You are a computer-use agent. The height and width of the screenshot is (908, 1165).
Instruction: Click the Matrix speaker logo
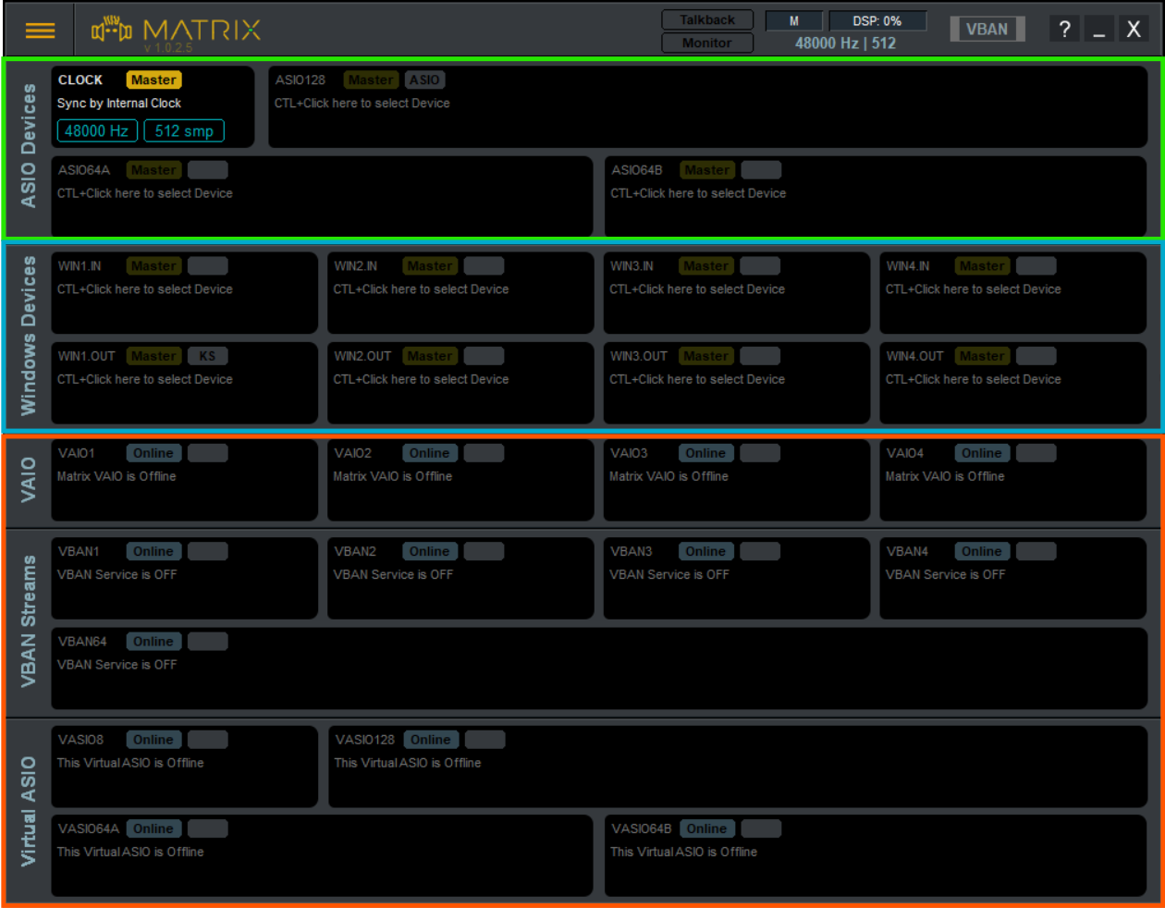(x=111, y=29)
